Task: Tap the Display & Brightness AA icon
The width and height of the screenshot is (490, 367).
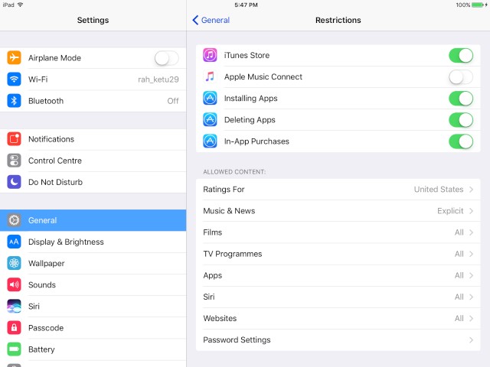Action: [14, 242]
